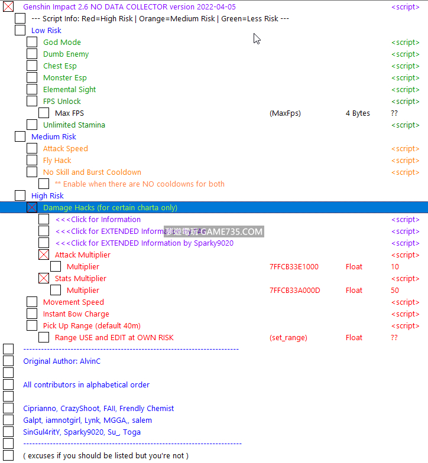
Task: Edit Stats Multiplier value 50
Action: pos(395,291)
